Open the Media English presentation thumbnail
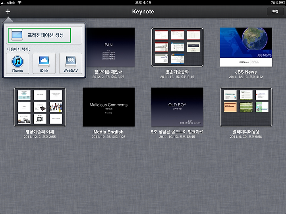The height and width of the screenshot is (214, 286). pos(108,107)
